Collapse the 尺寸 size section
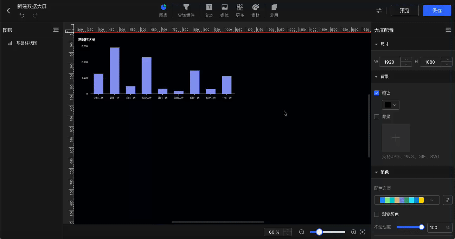 point(376,44)
